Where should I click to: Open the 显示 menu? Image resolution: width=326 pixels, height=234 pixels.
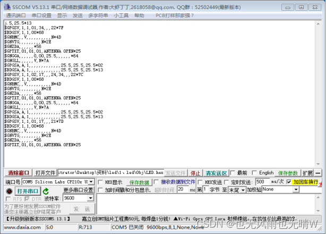tap(62, 15)
